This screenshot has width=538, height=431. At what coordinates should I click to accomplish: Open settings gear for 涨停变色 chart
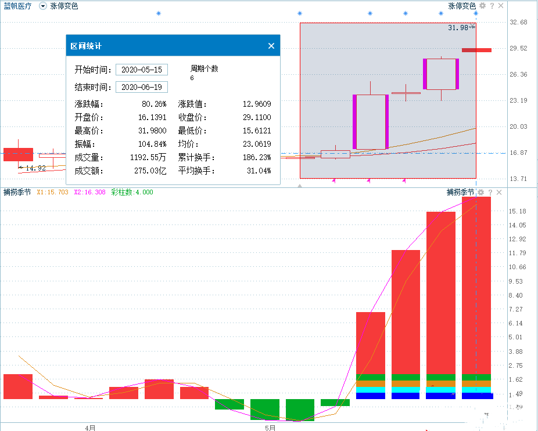point(482,6)
